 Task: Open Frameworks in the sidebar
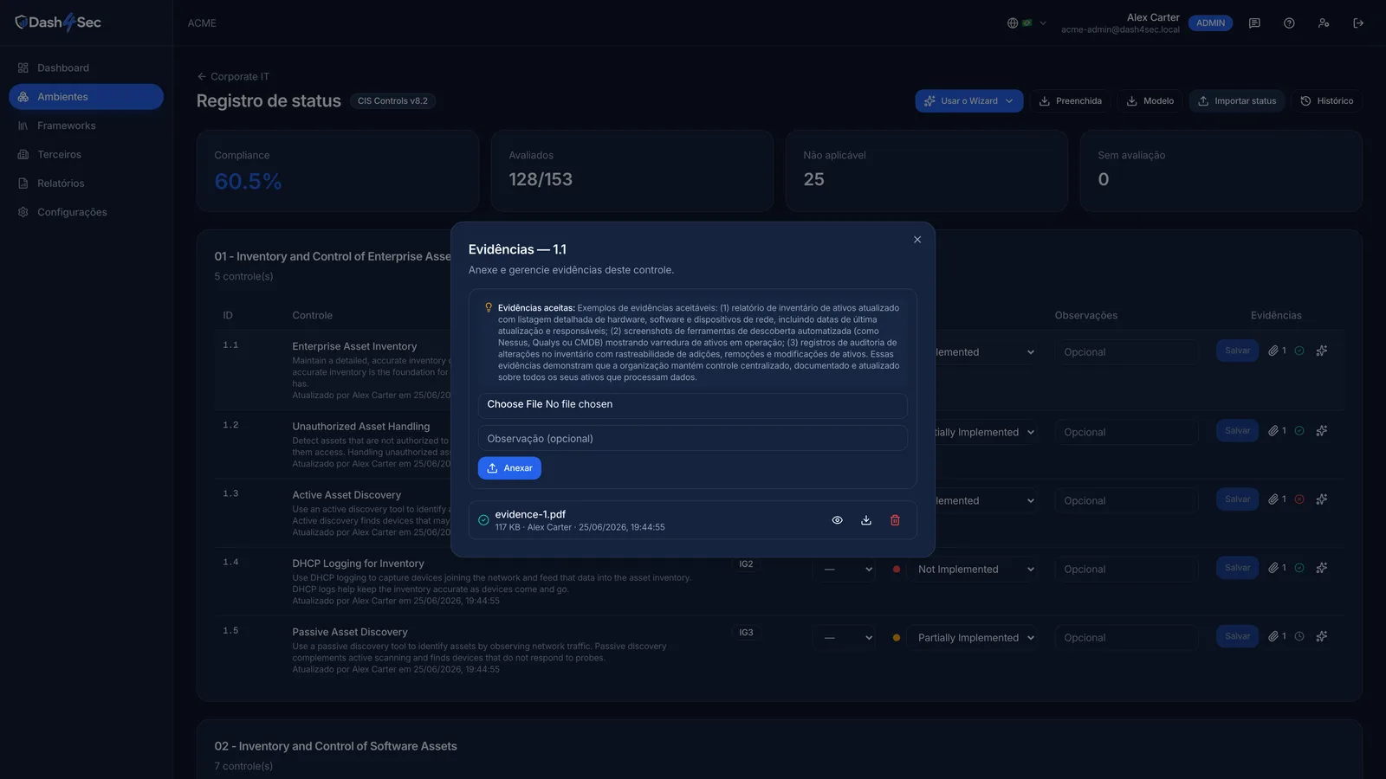click(x=86, y=126)
